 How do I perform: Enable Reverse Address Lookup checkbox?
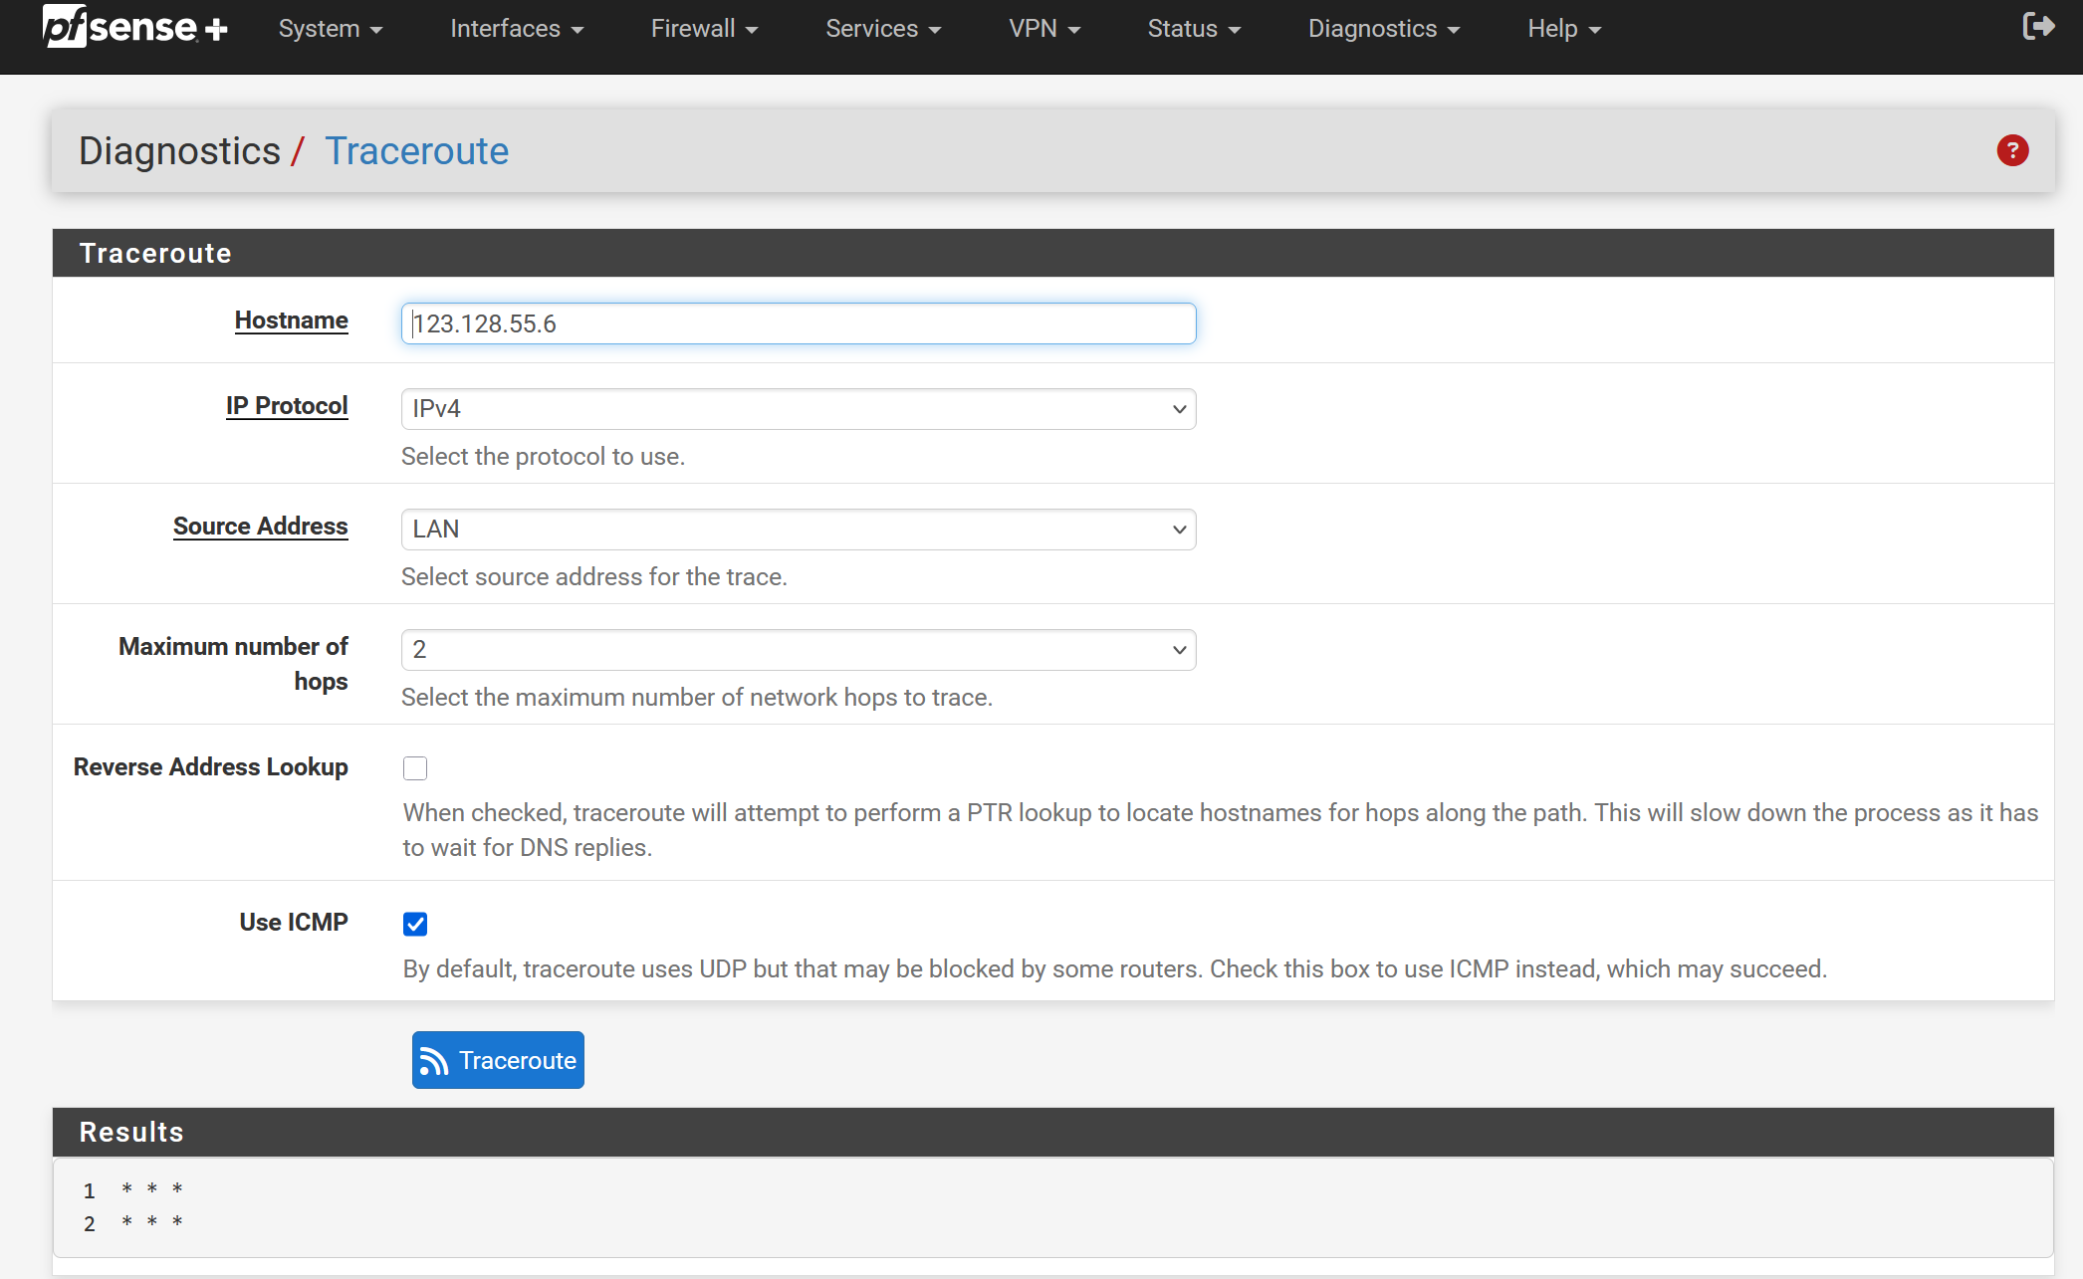pos(415,768)
